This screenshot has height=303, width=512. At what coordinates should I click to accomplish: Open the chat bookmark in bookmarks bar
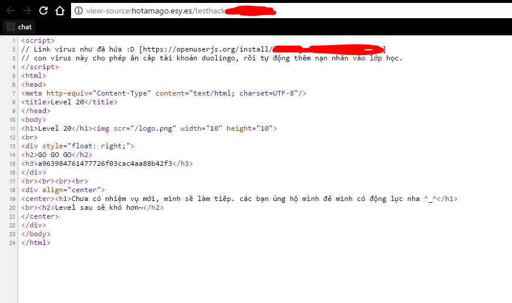(x=19, y=27)
